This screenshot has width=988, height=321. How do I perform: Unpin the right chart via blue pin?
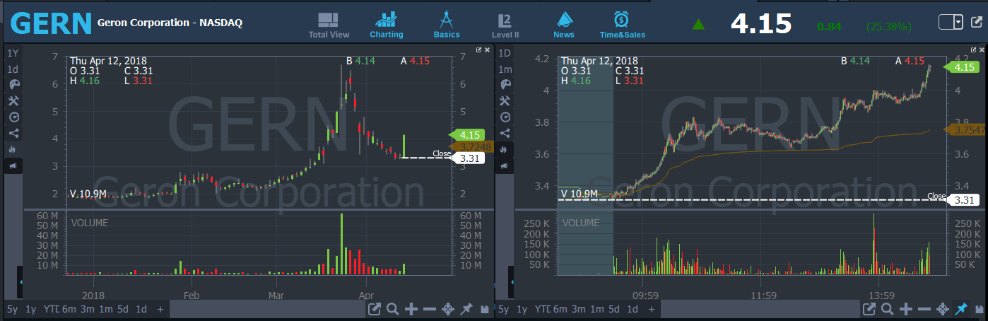(x=960, y=309)
